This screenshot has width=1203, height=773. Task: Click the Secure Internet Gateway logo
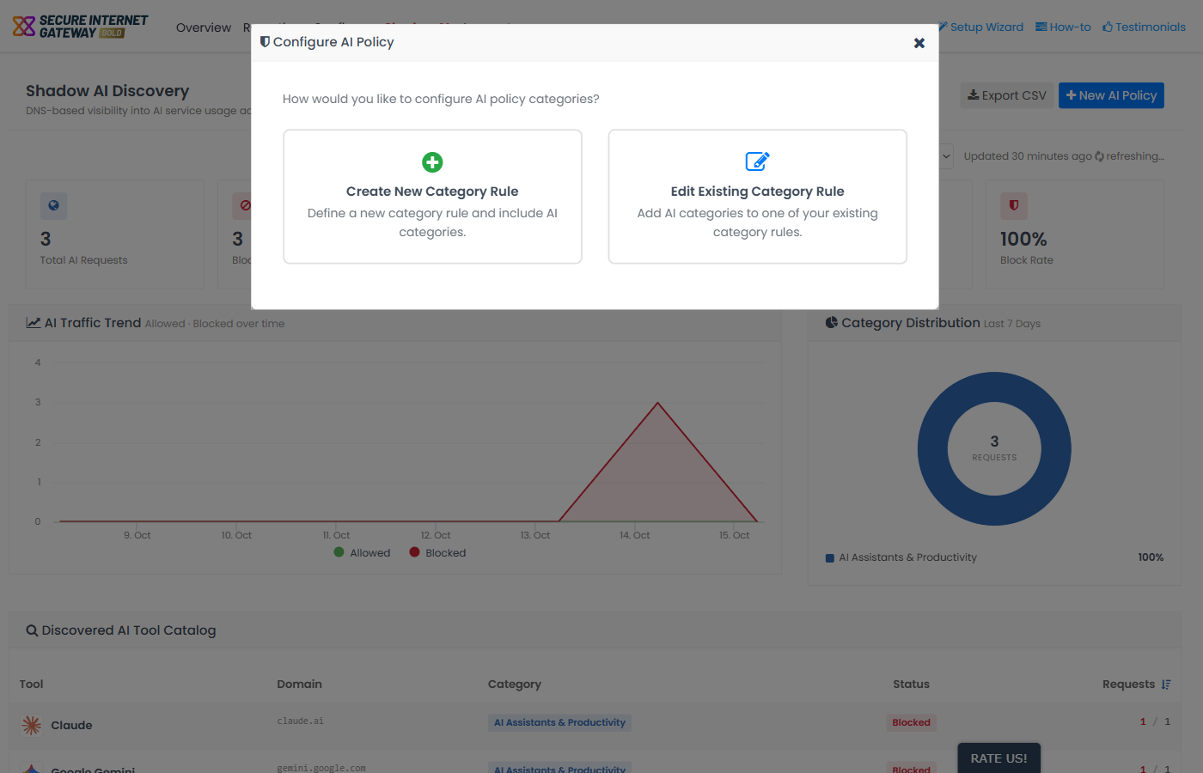(x=81, y=27)
